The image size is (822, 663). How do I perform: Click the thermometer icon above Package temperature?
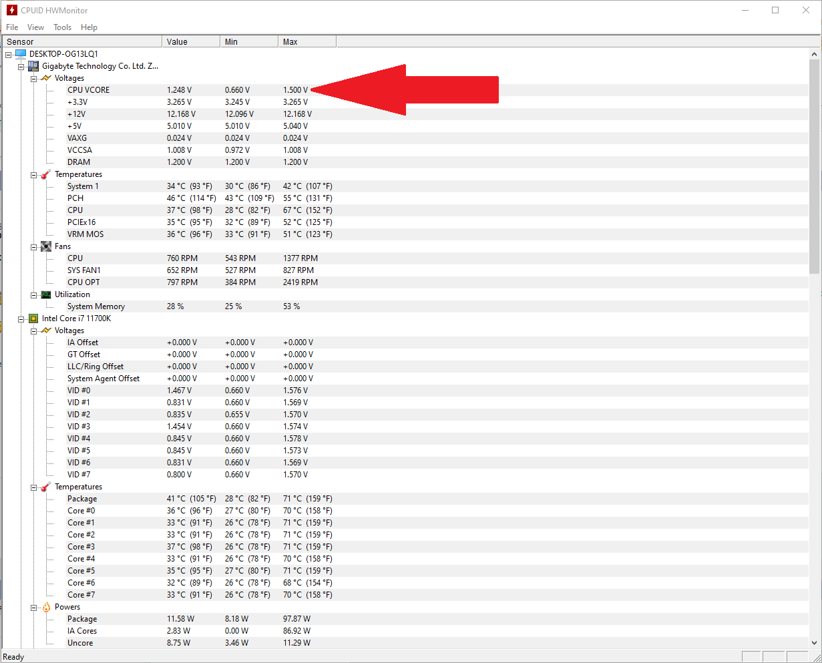click(x=45, y=487)
